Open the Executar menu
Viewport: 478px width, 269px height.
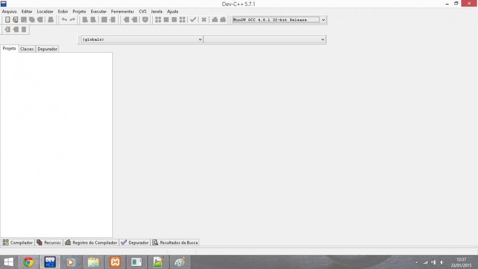[x=99, y=12]
